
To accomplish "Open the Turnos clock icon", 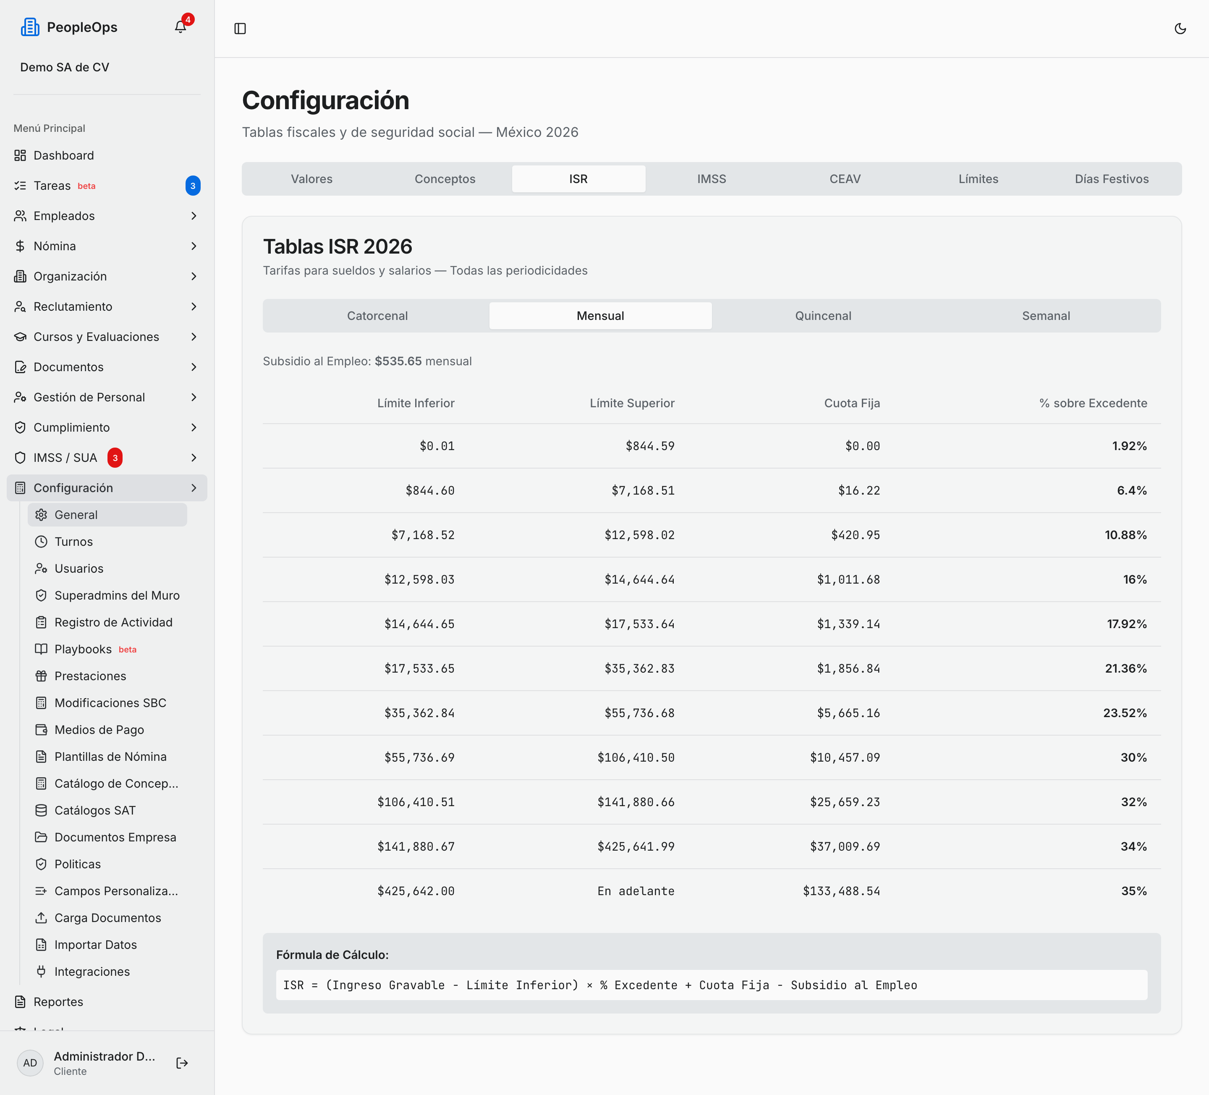I will (x=41, y=542).
